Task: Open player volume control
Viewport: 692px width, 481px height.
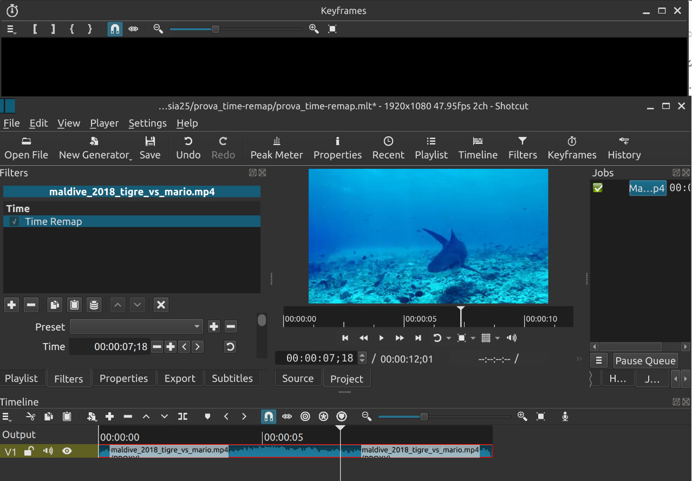Action: click(512, 338)
